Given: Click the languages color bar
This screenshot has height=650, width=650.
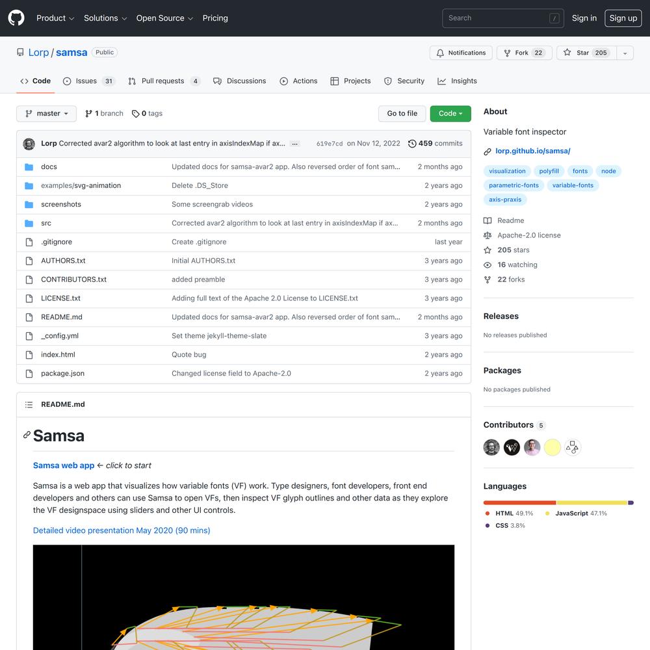Looking at the screenshot, I should pos(558,503).
